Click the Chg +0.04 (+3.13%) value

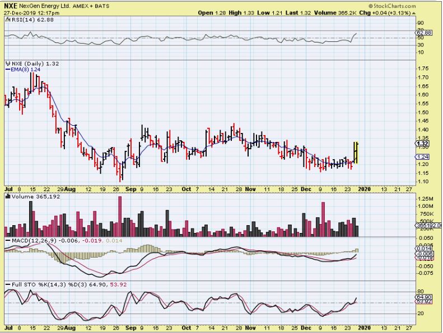click(x=385, y=13)
